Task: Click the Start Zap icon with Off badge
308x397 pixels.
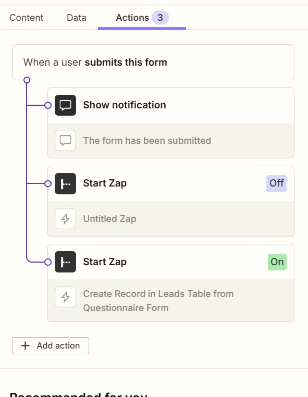Action: pyautogui.click(x=65, y=183)
